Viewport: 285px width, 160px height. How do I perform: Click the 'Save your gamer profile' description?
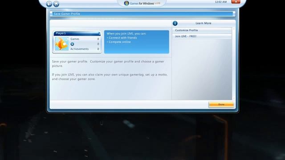108,64
